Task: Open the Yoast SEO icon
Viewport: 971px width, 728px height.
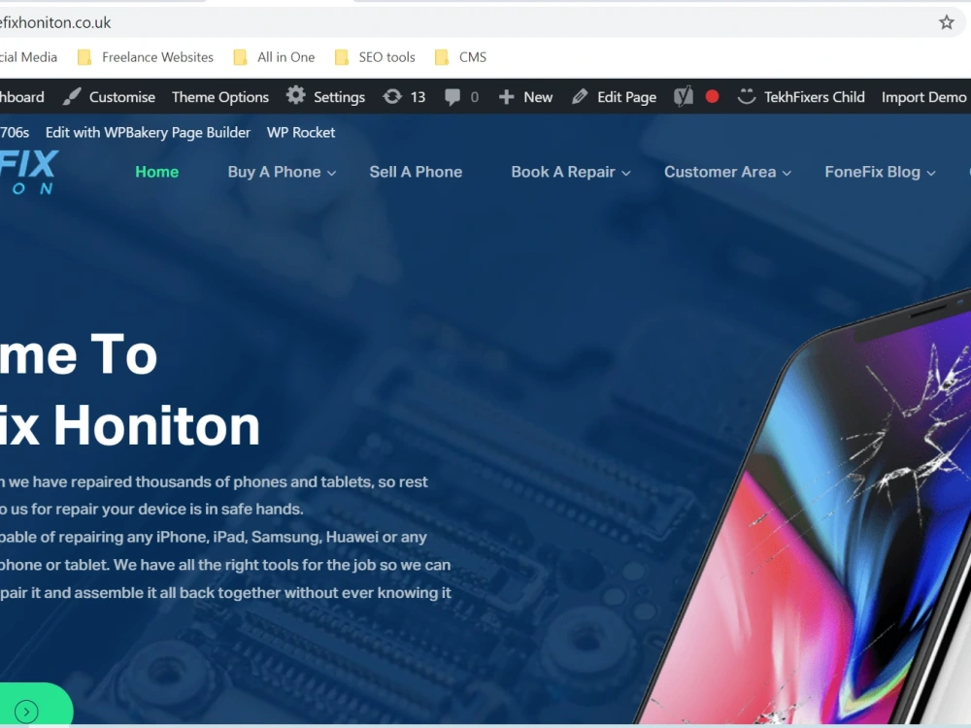Action: click(x=684, y=96)
